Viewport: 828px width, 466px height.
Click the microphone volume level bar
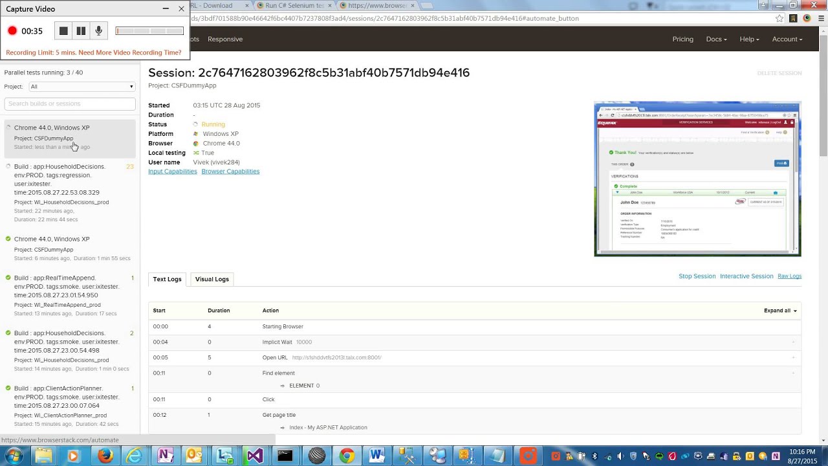(x=149, y=30)
